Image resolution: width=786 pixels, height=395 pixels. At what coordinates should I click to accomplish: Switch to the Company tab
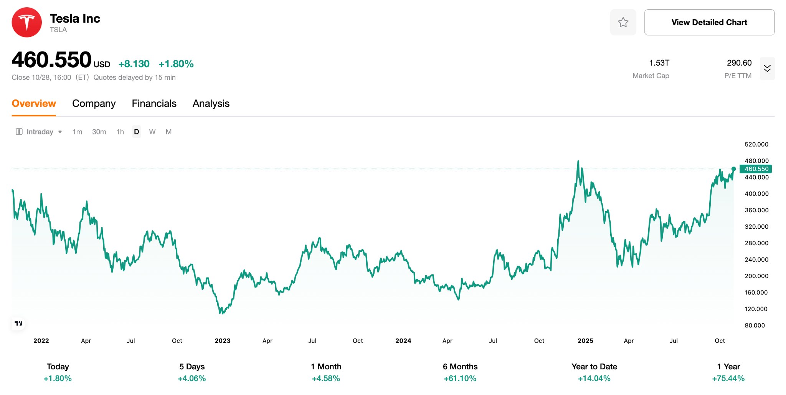tap(94, 103)
